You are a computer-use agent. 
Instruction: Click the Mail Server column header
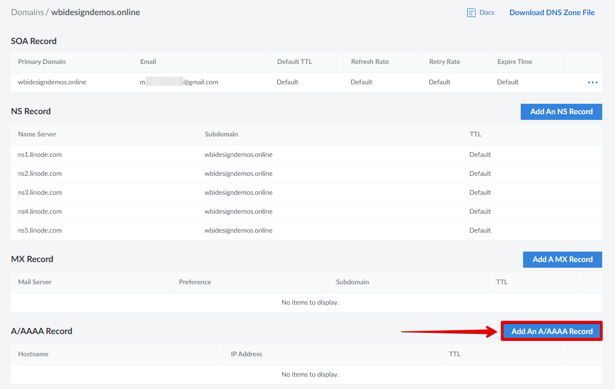coord(35,282)
